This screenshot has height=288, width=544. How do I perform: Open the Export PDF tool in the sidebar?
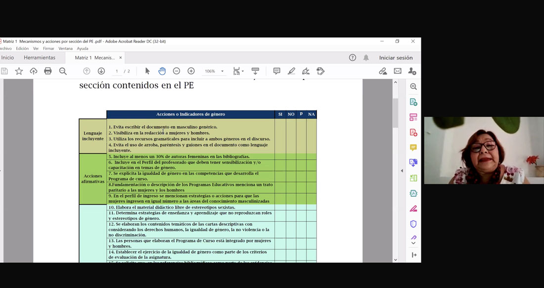(x=413, y=102)
